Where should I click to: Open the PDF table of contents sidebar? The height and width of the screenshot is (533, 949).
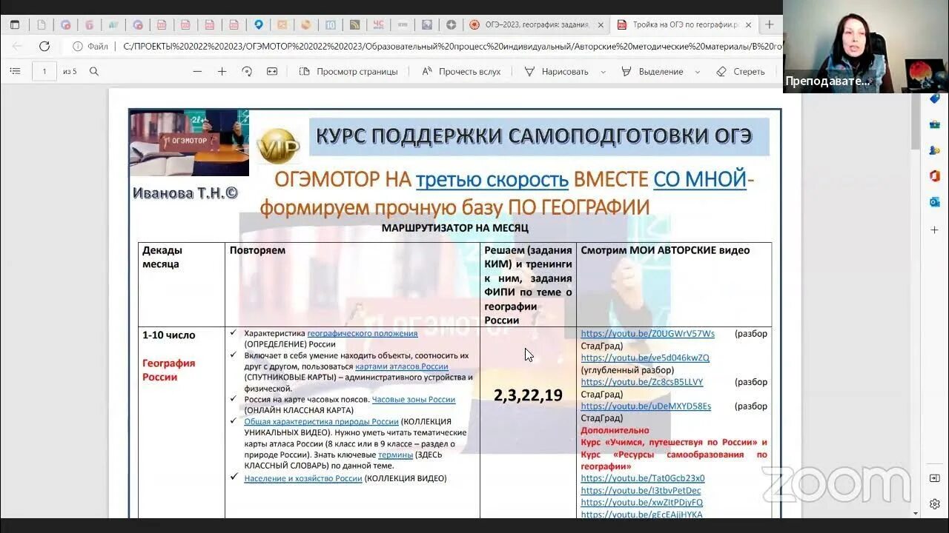point(15,71)
